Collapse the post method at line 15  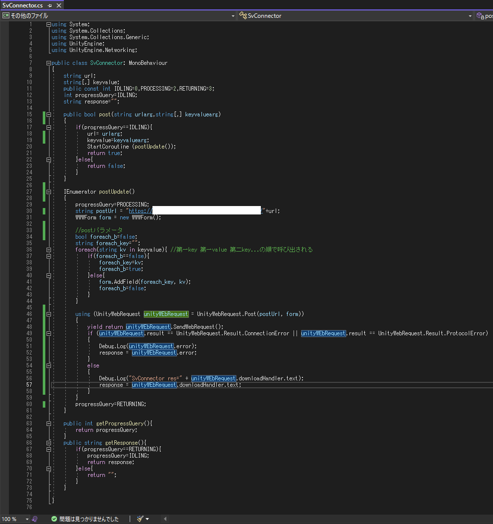pos(49,114)
